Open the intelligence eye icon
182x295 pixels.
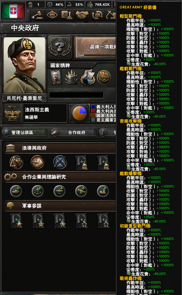(52, 15)
